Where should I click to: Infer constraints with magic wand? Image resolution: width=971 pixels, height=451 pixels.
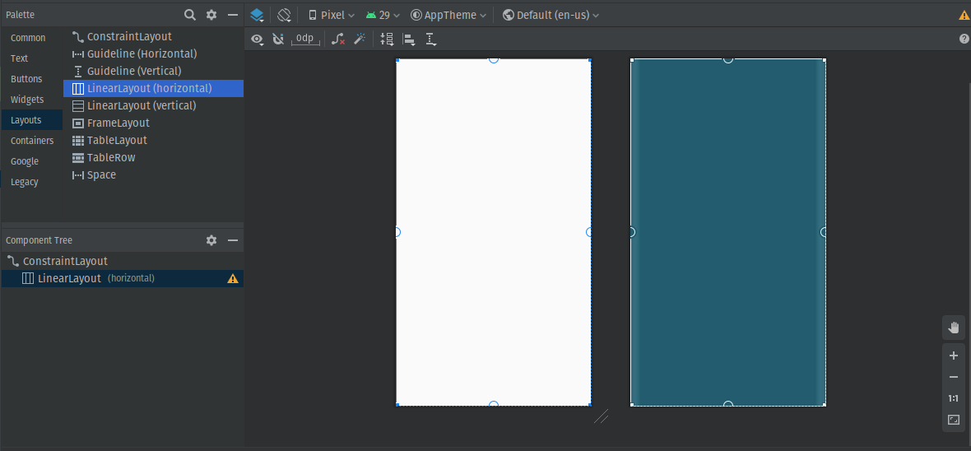pos(359,39)
